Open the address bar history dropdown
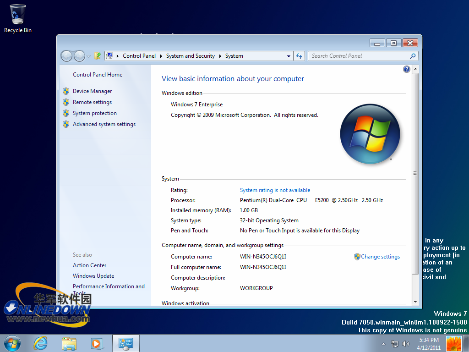The image size is (469, 352). click(x=289, y=56)
